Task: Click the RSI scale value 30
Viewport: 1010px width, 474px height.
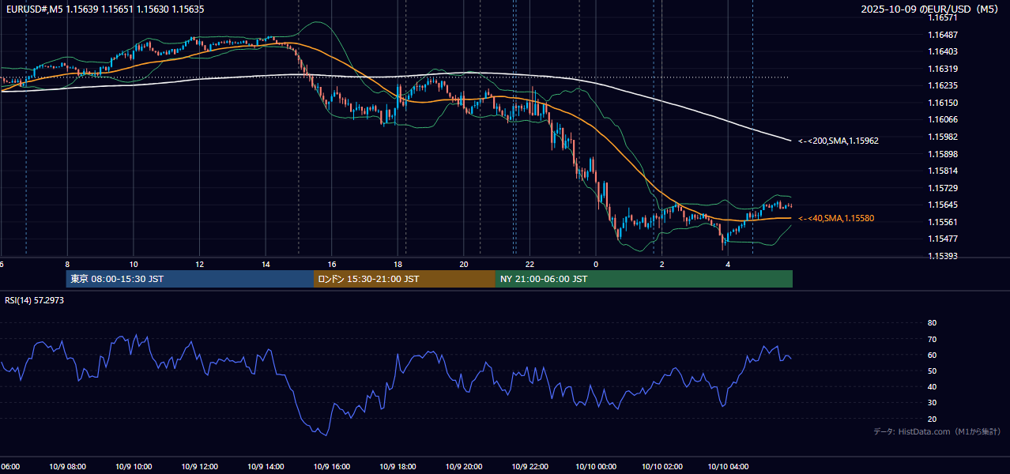Action: [x=932, y=403]
